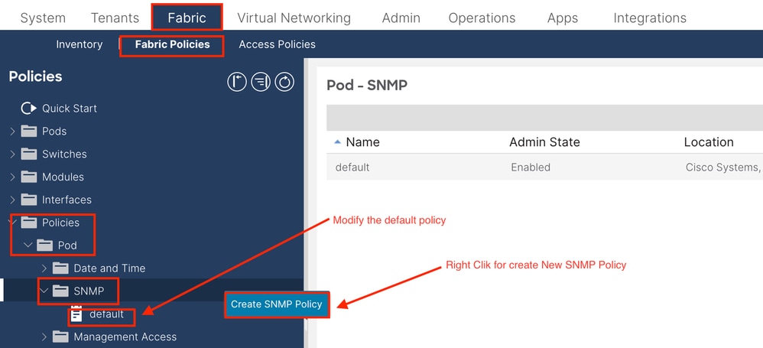Viewport: 763px width, 348px height.
Task: Open the Tenants top menu
Action: [115, 18]
